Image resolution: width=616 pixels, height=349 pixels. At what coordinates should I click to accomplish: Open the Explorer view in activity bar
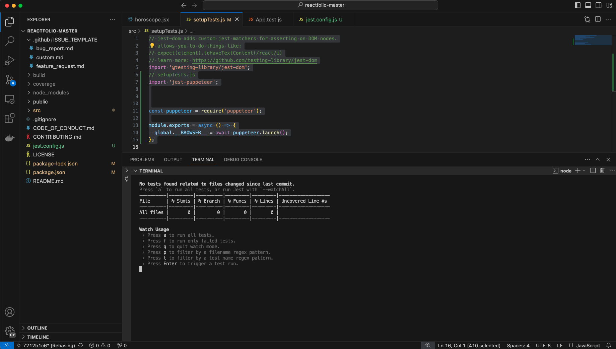pos(10,22)
